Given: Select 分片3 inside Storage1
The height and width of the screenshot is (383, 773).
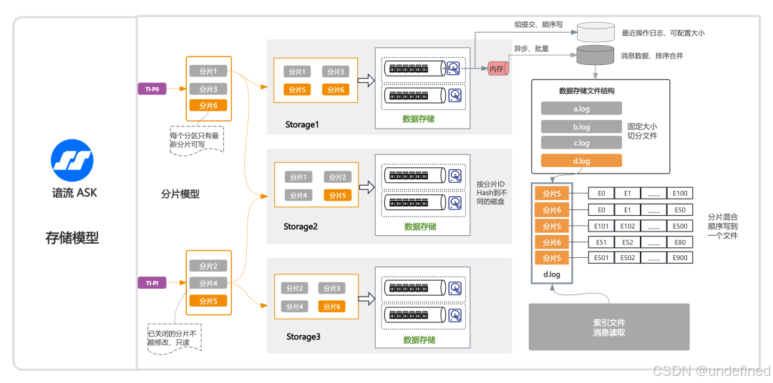Looking at the screenshot, I should 336,72.
